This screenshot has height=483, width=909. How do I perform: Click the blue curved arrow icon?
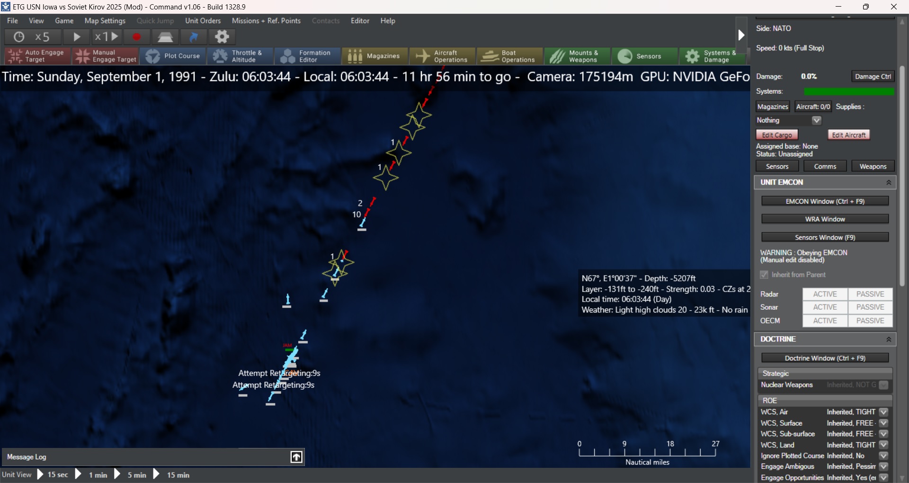[194, 37]
